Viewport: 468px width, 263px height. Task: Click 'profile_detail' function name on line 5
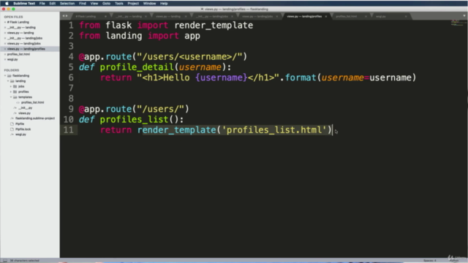[137, 67]
